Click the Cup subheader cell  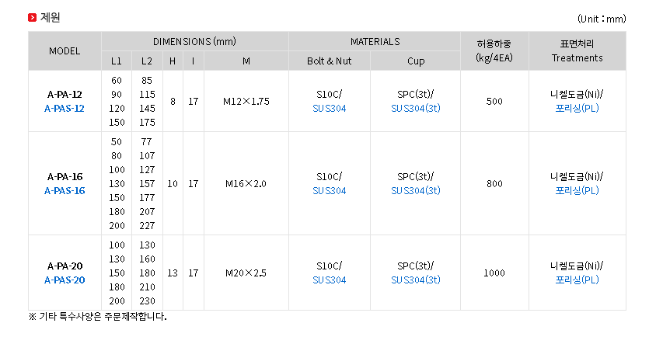coord(416,61)
